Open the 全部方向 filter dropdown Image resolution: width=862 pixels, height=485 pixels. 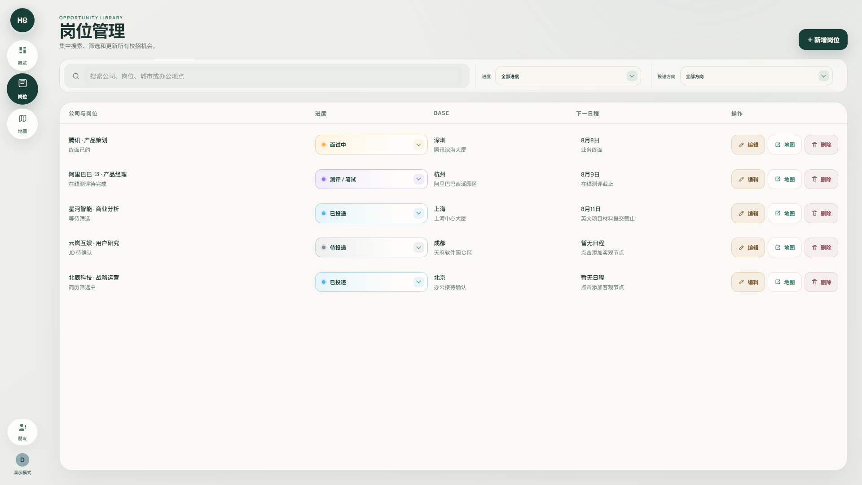point(756,76)
